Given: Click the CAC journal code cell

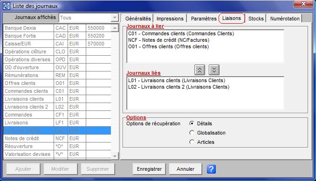Looking at the screenshot, I should [x=61, y=28].
